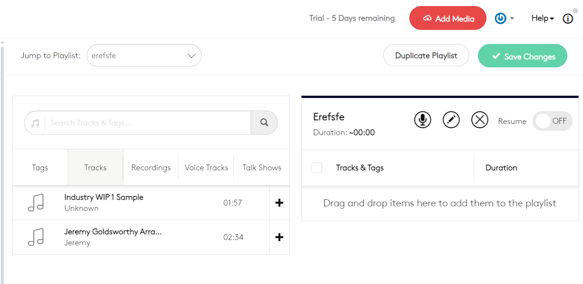This screenshot has width=583, height=284.
Task: Click the pencil edit playlist icon
Action: click(x=451, y=120)
